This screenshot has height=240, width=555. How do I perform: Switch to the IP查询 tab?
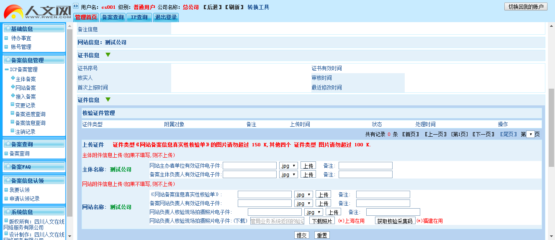point(139,18)
